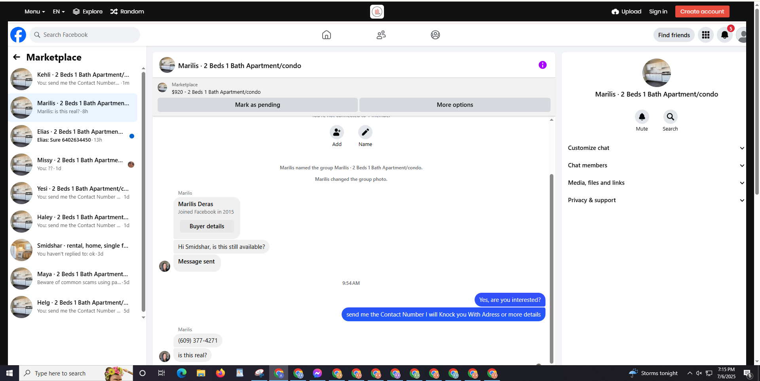Open the taskbar clock showing 7:15 PM

pyautogui.click(x=726, y=373)
